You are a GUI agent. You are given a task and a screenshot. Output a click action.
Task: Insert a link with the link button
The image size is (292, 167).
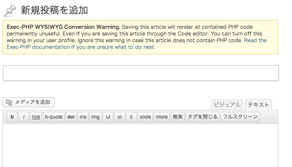[x=36, y=117]
